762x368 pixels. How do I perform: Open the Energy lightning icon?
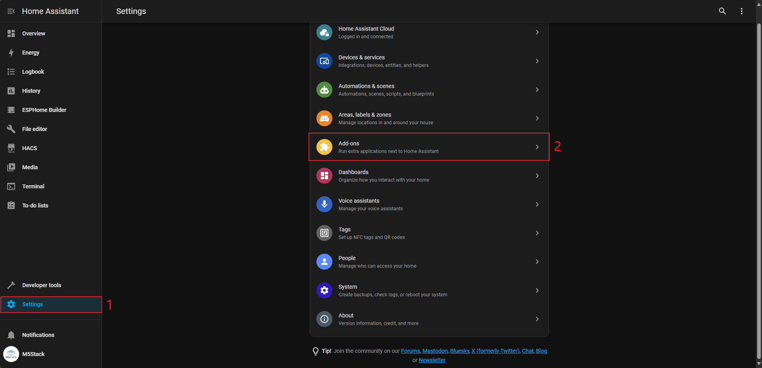(11, 53)
